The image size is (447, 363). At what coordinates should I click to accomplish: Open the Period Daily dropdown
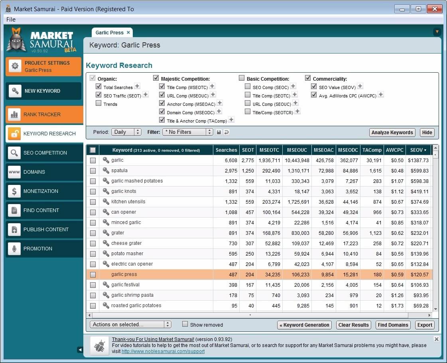tap(126, 132)
